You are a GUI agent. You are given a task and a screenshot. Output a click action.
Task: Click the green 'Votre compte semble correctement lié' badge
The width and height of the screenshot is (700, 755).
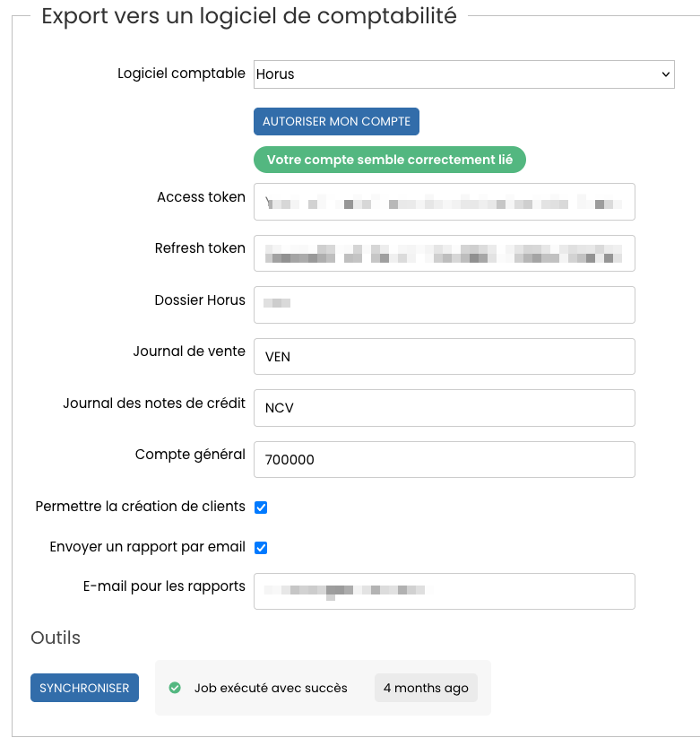(389, 161)
